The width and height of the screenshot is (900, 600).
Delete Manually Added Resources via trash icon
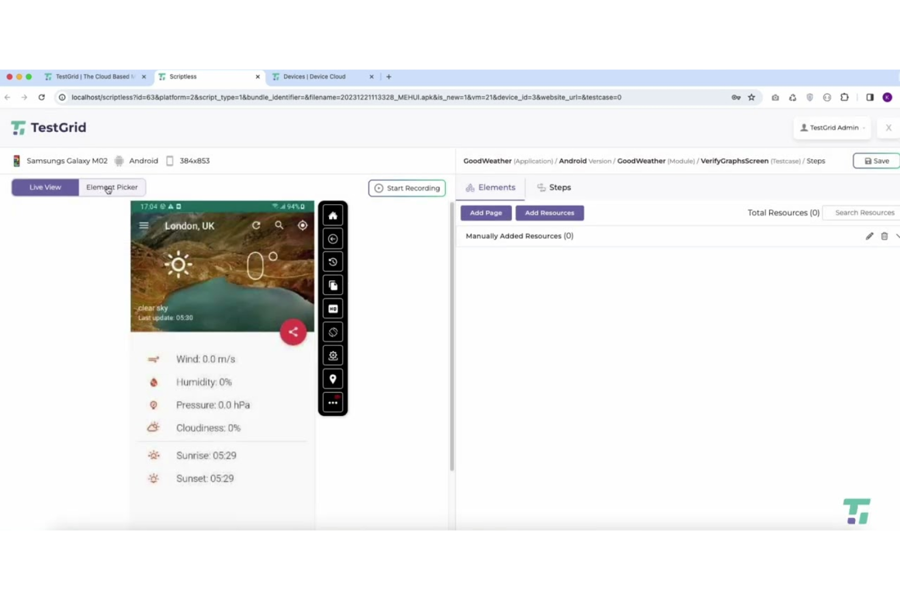click(884, 236)
